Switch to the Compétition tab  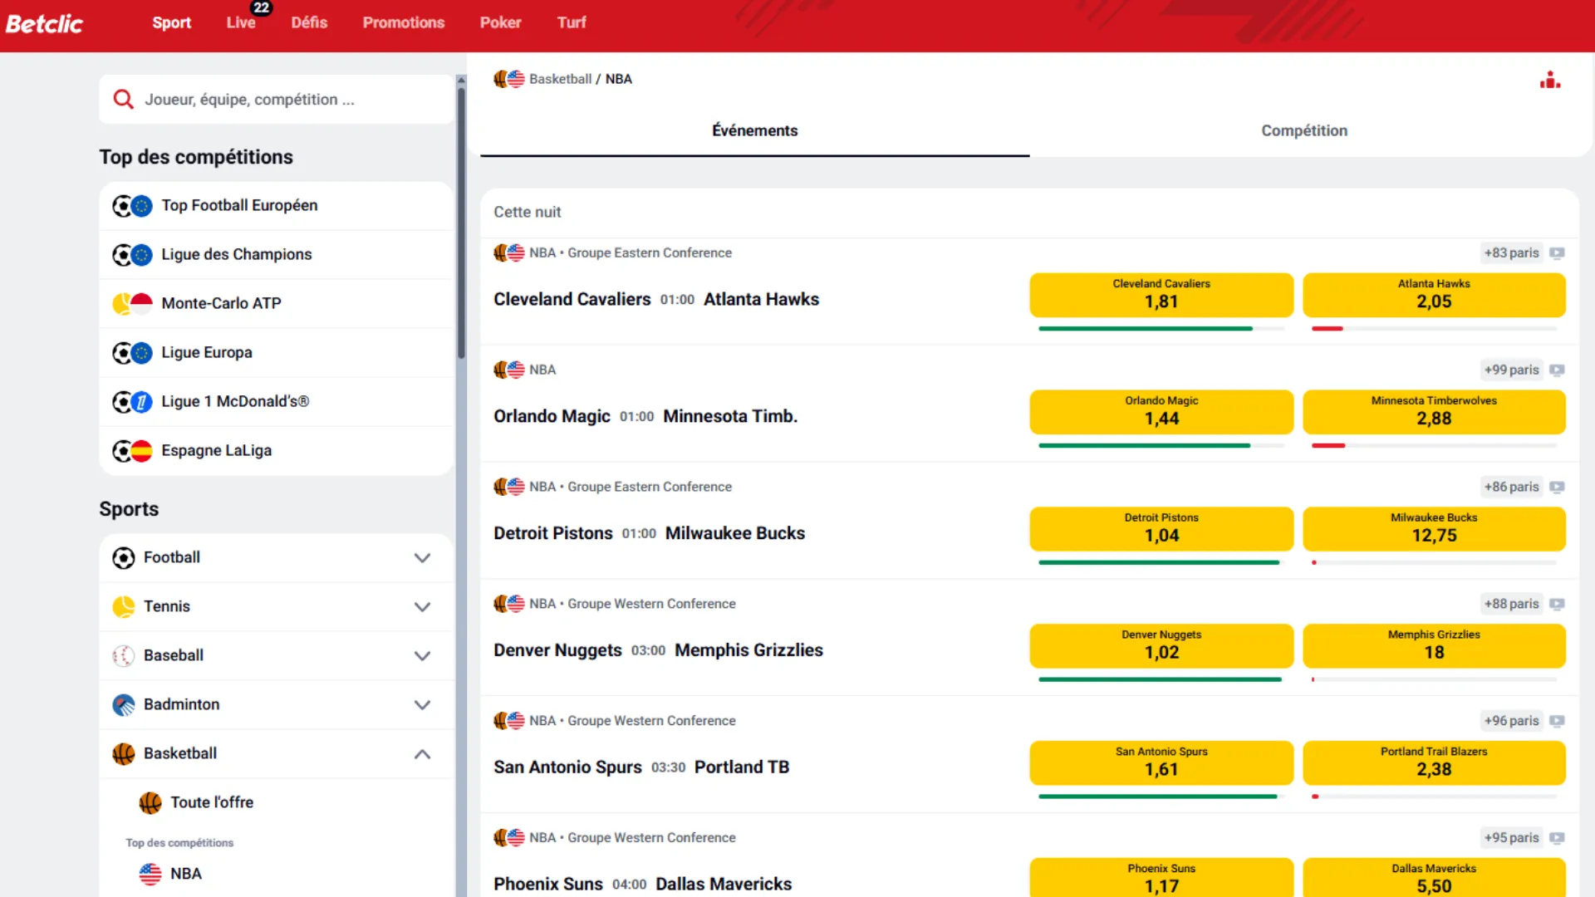click(1303, 130)
